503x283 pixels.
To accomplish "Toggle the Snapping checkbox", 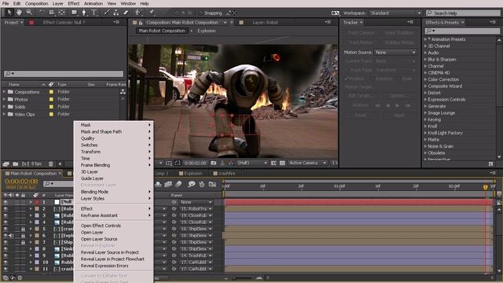I will 200,13.
